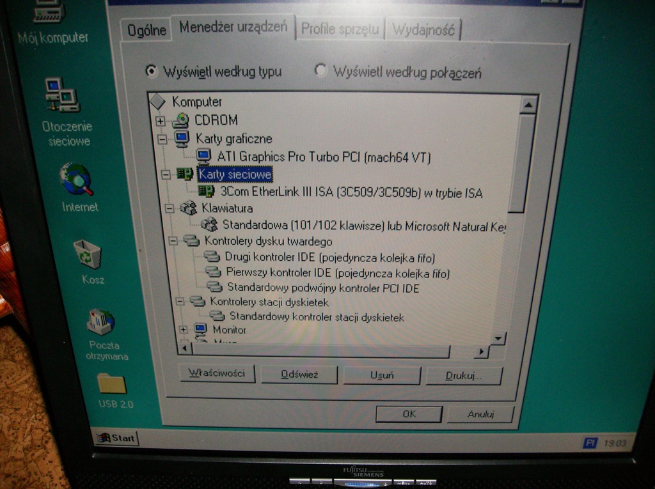The image size is (655, 489).
Task: Launch the Internet globe icon
Action: tap(76, 179)
